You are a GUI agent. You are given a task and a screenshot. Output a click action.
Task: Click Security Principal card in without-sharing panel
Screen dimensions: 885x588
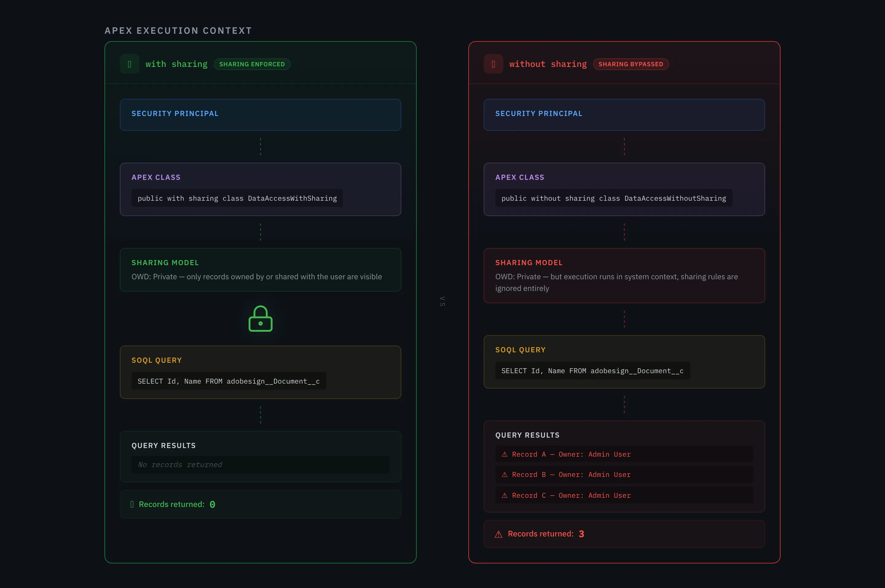[x=624, y=115]
